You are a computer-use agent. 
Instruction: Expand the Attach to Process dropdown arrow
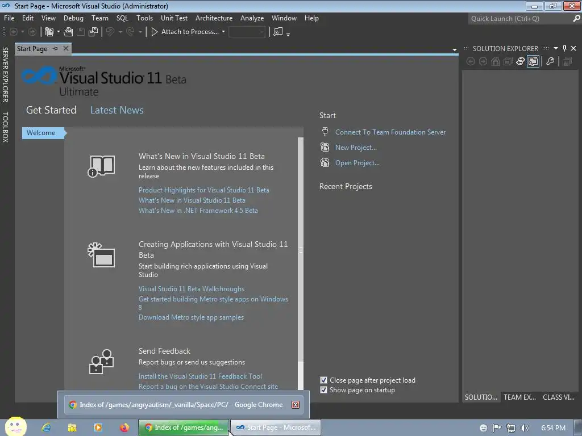223,32
